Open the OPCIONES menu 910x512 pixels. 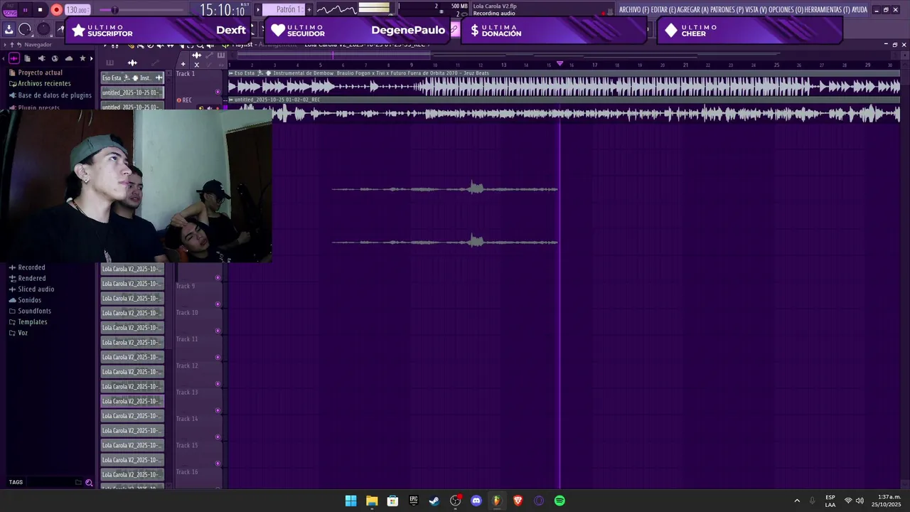pyautogui.click(x=786, y=10)
